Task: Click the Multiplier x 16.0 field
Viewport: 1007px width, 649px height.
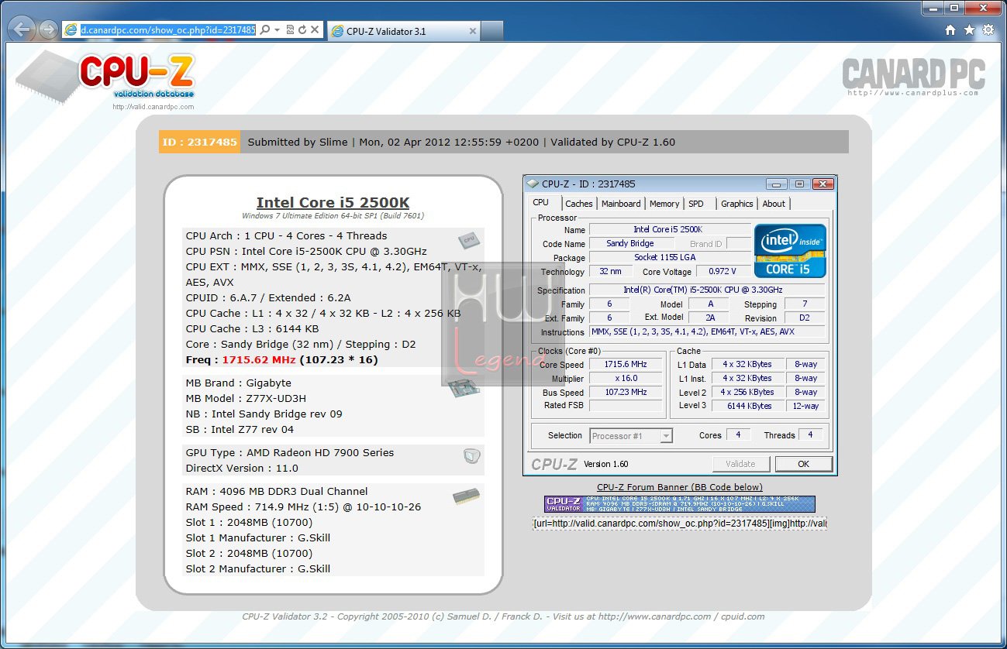Action: pos(626,378)
